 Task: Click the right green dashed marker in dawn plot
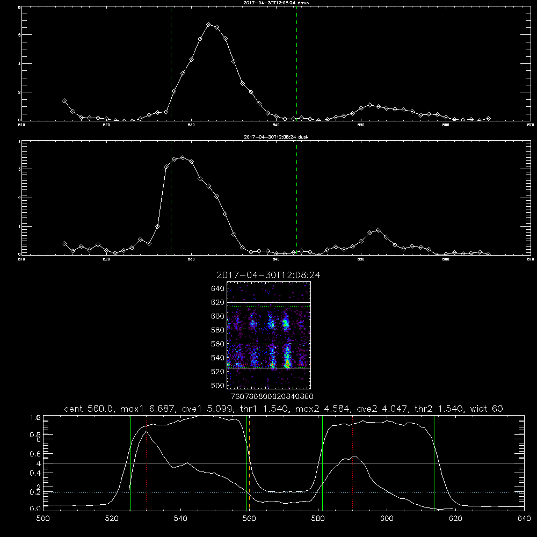296,63
